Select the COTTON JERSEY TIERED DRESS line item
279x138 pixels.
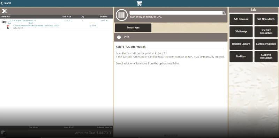coord(22,21)
